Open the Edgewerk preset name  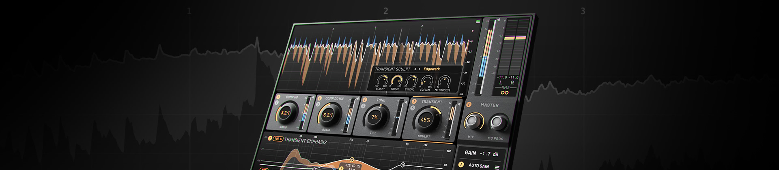(432, 69)
